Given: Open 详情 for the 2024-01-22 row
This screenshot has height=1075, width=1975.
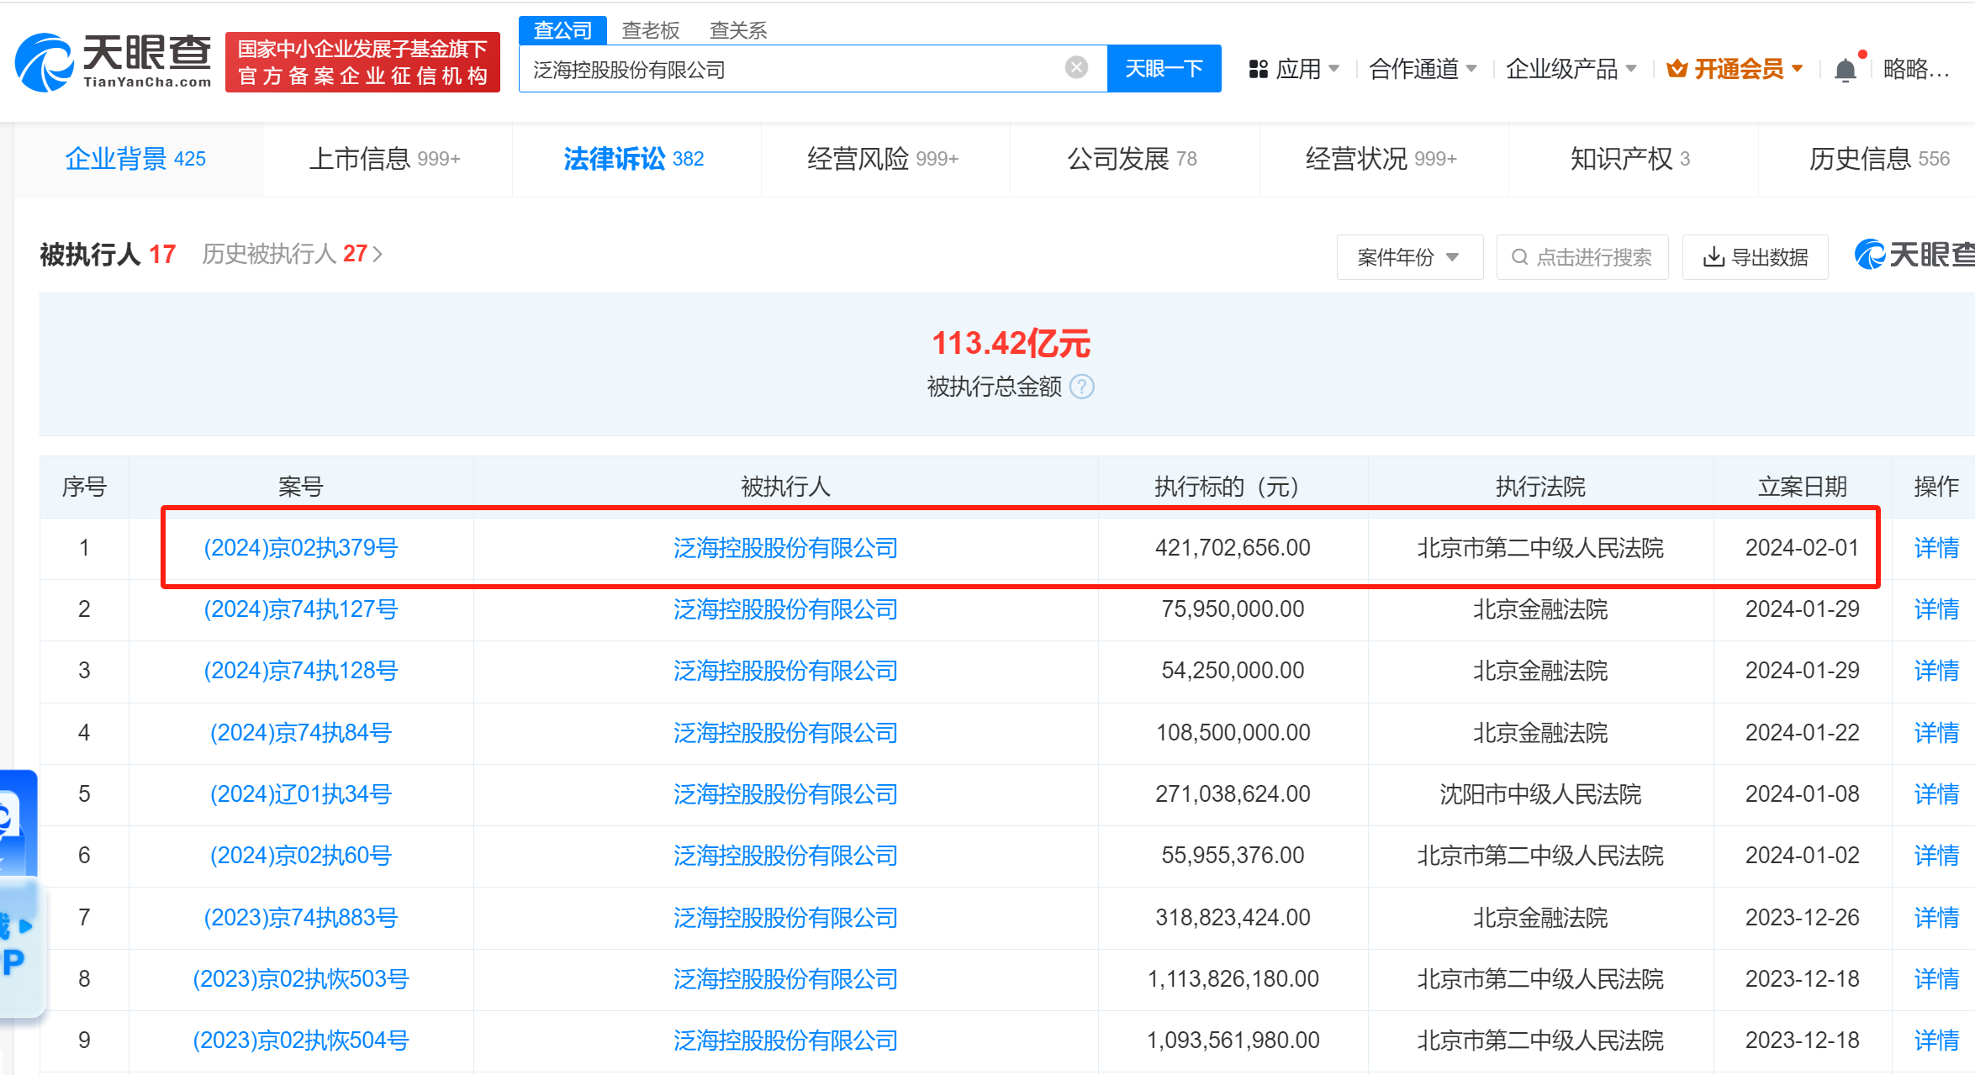Looking at the screenshot, I should (x=1936, y=733).
